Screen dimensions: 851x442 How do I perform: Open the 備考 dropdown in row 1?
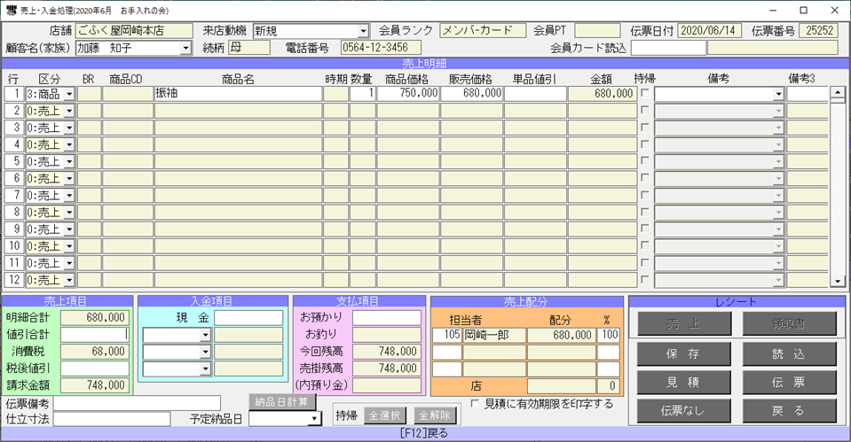(778, 94)
